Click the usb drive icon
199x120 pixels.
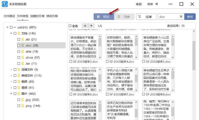pyautogui.click(x=15, y=27)
